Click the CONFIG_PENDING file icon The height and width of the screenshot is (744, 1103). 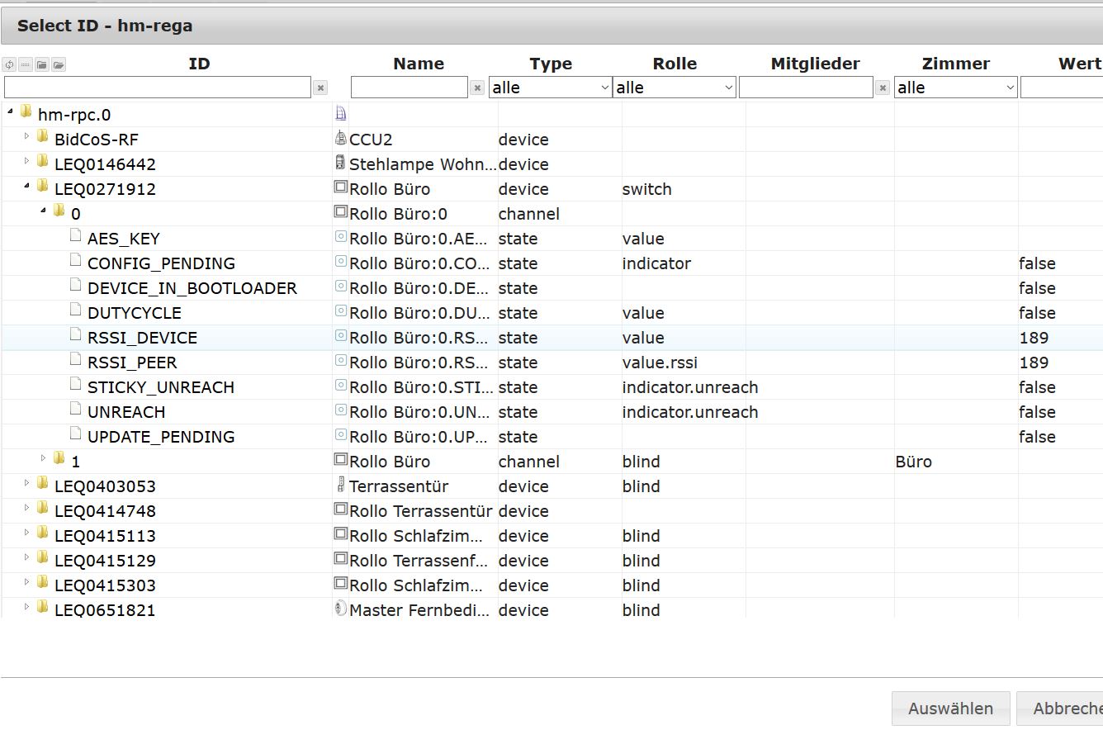click(76, 261)
